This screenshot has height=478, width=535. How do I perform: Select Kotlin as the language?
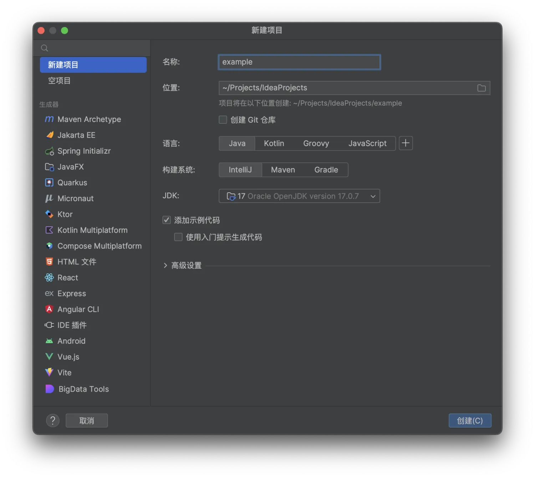(x=274, y=143)
